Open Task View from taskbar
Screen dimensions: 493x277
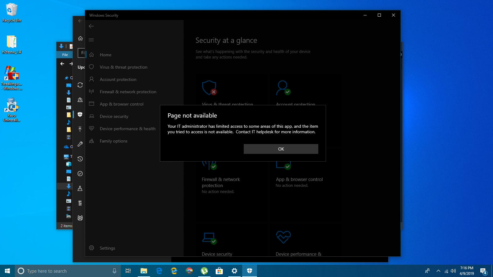pos(128,271)
